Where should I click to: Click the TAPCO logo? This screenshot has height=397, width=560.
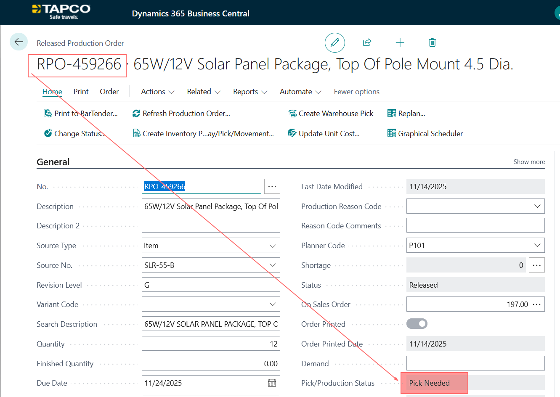[61, 12]
